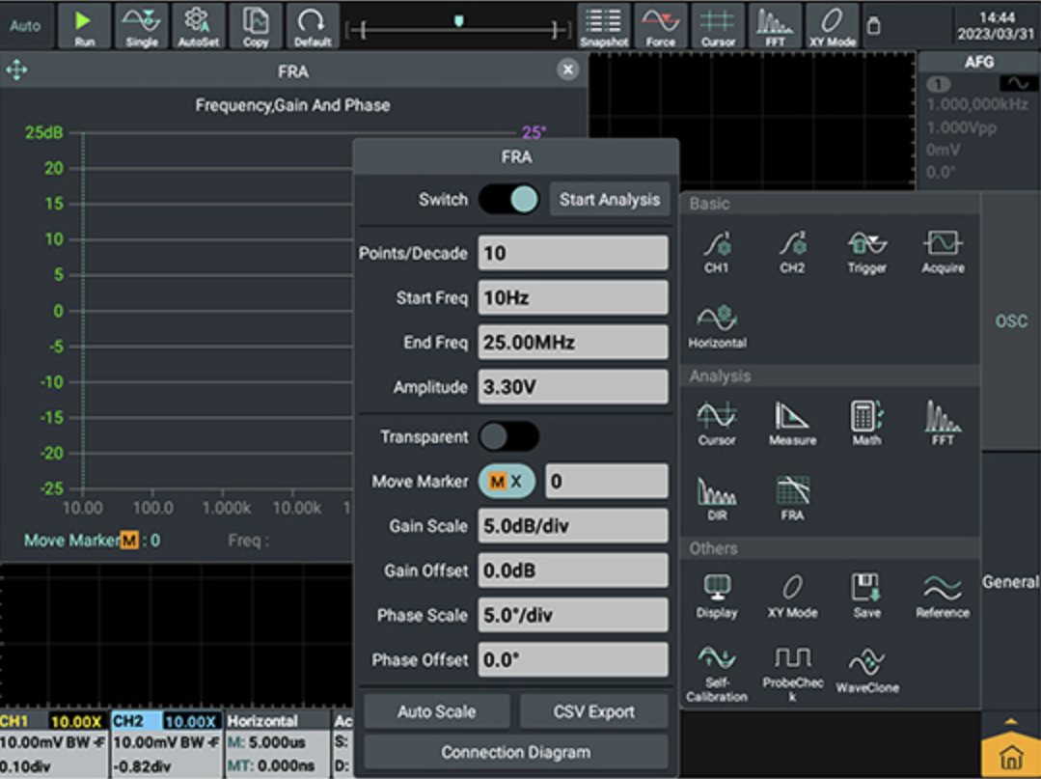This screenshot has height=779, width=1041.
Task: Toggle the Move Marker M/X selector
Action: click(x=507, y=482)
